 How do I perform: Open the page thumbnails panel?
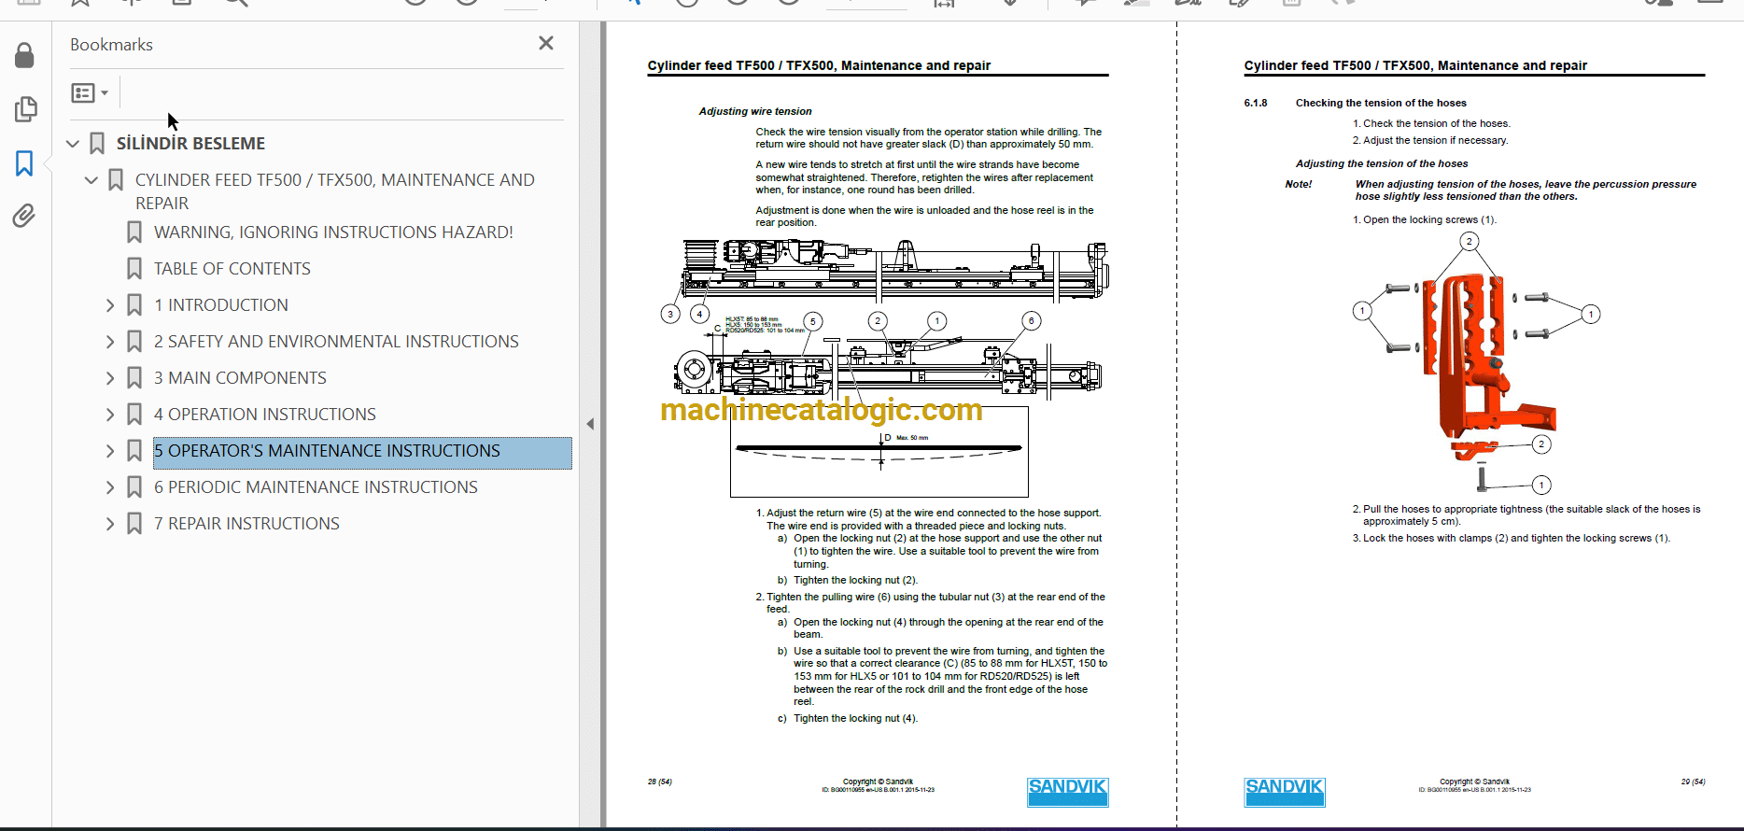(25, 110)
